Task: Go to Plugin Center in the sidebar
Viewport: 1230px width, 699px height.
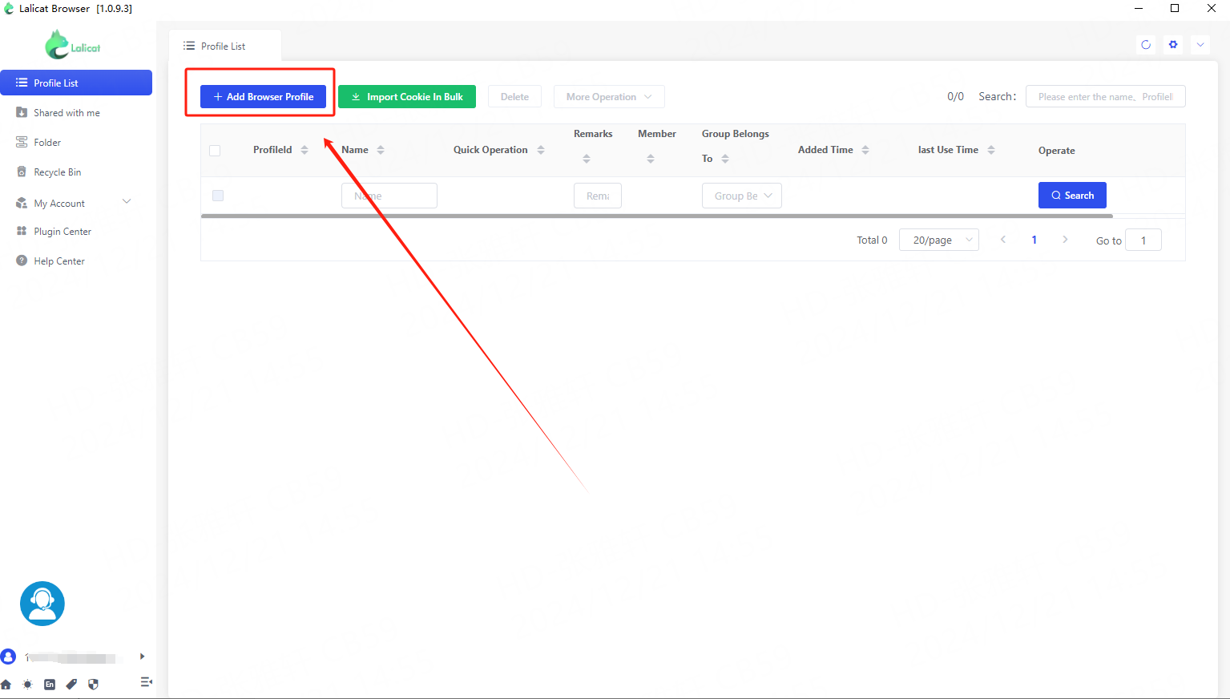Action: [x=62, y=232]
